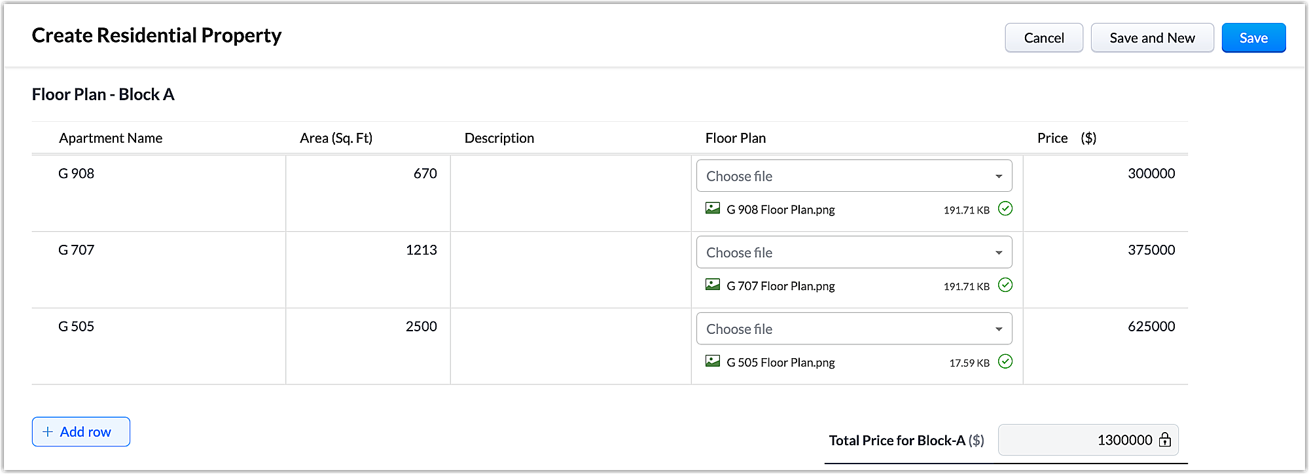Open the G 505 Floor Plan.png file link
The image size is (1309, 474).
[780, 363]
